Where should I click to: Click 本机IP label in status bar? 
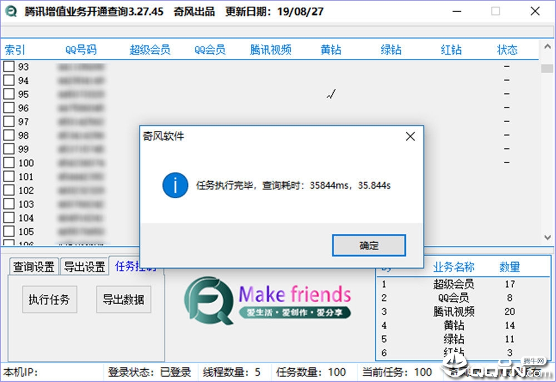coord(20,372)
